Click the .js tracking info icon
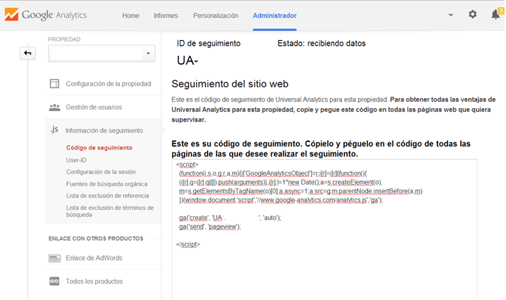Viewport: 506px width, 300px height. [x=54, y=130]
